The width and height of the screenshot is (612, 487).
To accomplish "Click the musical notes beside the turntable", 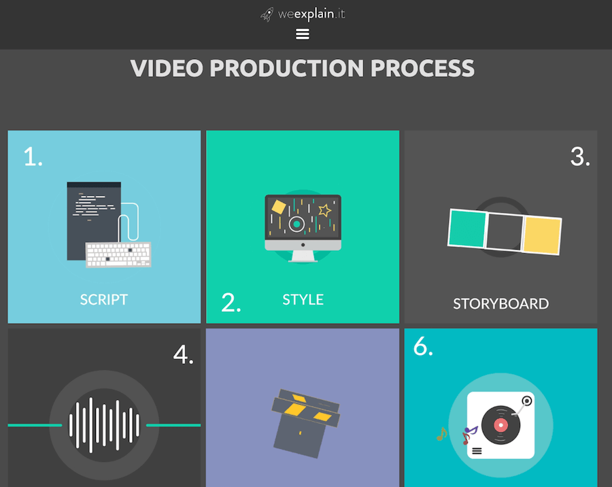I will 457,434.
